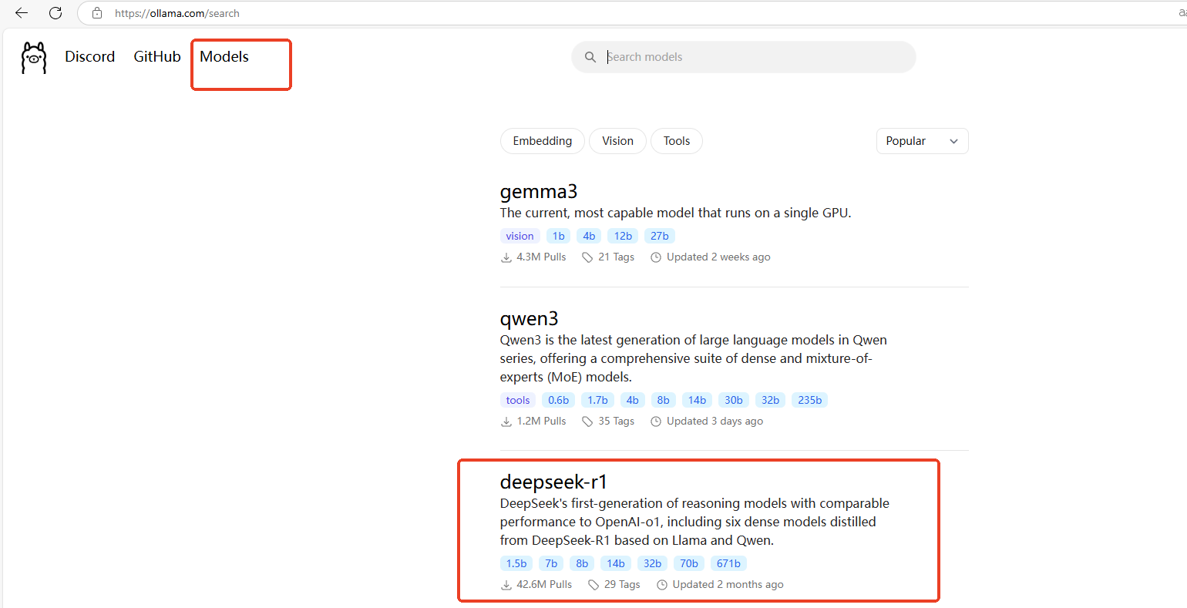Screen dimensions: 1187x608
Task: Filter by Tools models
Action: pos(677,141)
